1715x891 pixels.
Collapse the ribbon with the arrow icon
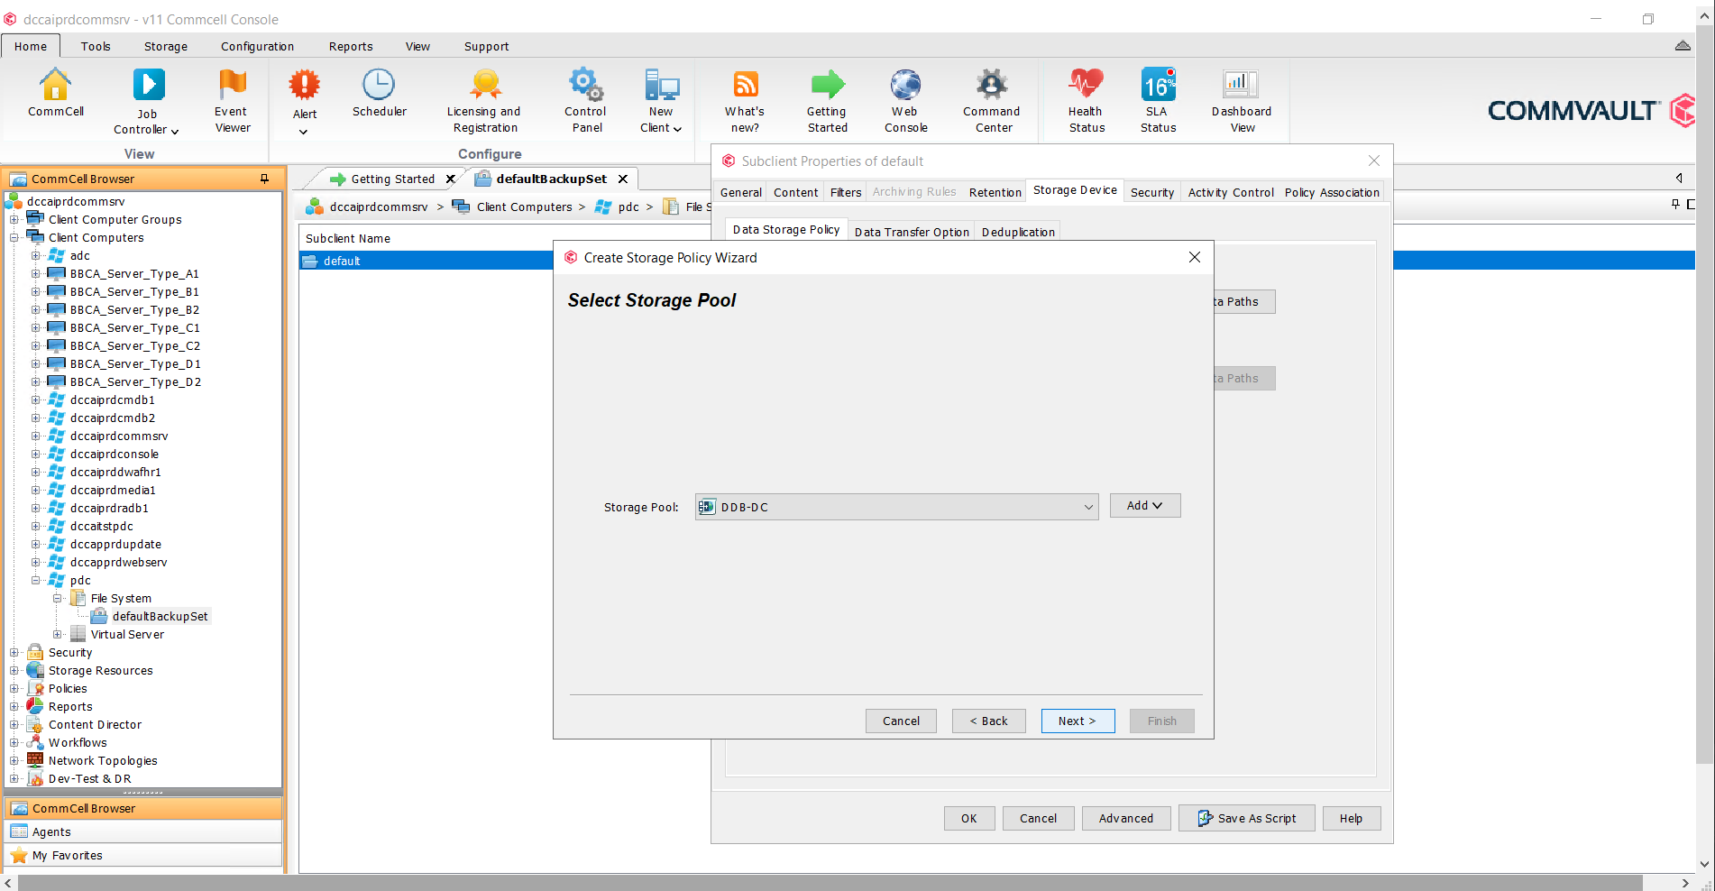click(x=1683, y=46)
